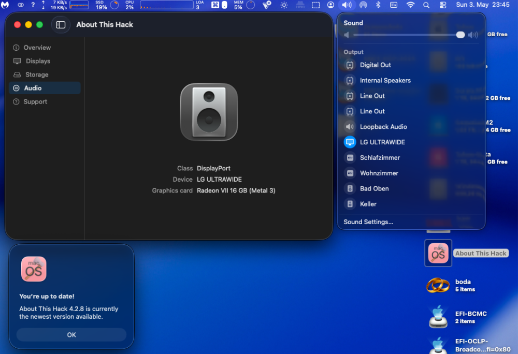Open Spotlight search in menu bar
Screen dimensions: 518x354
(x=426, y=5)
